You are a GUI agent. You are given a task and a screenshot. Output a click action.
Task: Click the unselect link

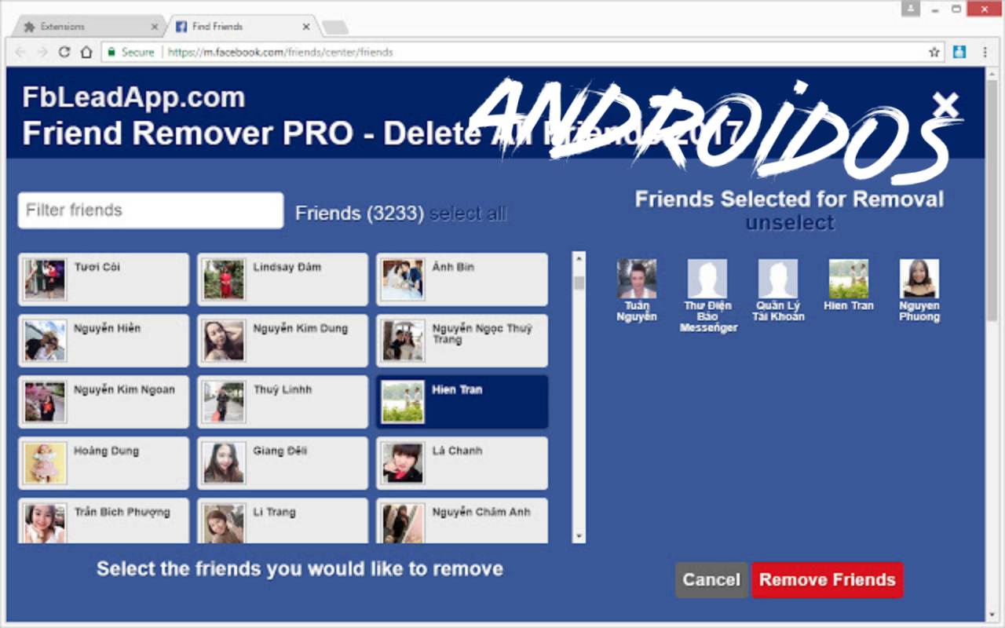pyautogui.click(x=790, y=222)
